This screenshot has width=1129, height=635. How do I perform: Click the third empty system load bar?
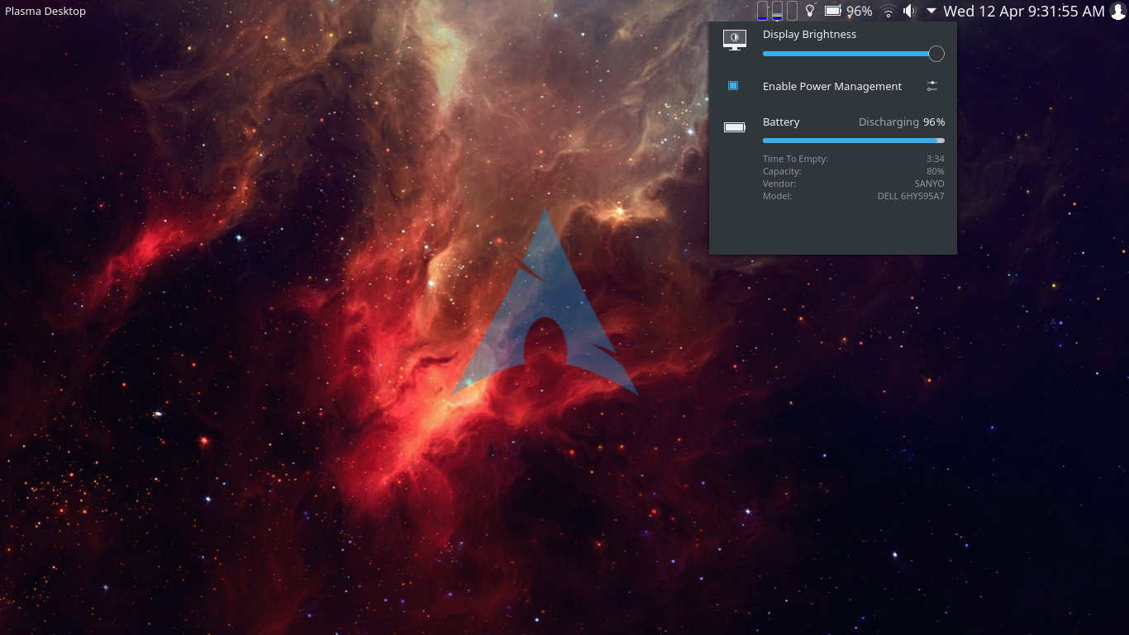click(792, 11)
